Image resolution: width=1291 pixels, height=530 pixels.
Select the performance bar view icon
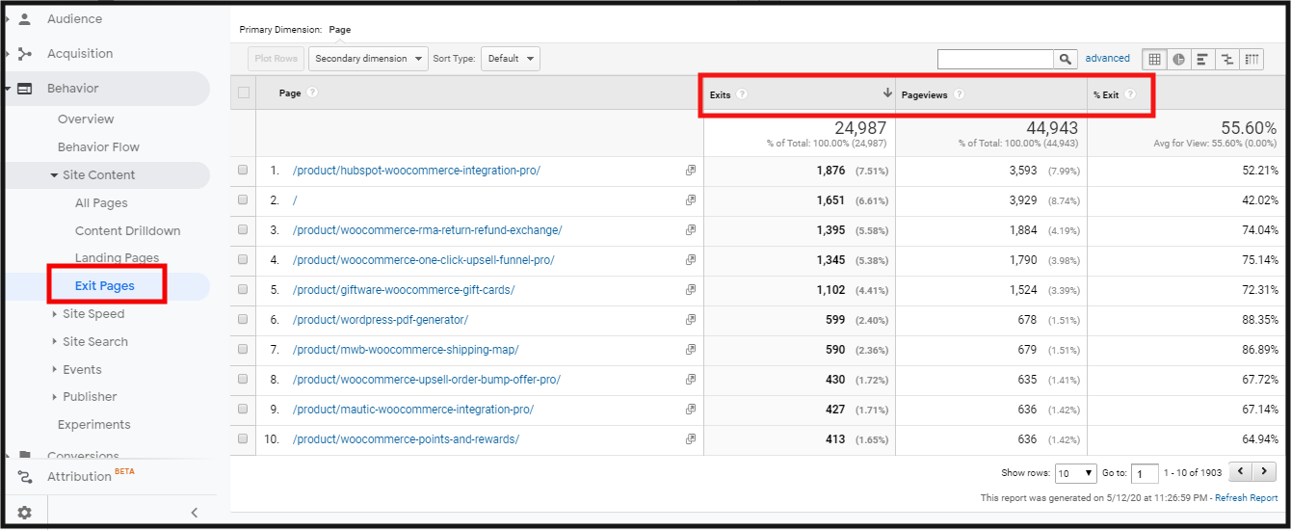pyautogui.click(x=1202, y=59)
